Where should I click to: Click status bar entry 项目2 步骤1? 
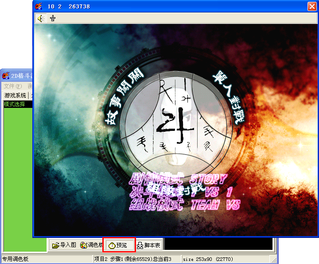[x=132, y=259]
